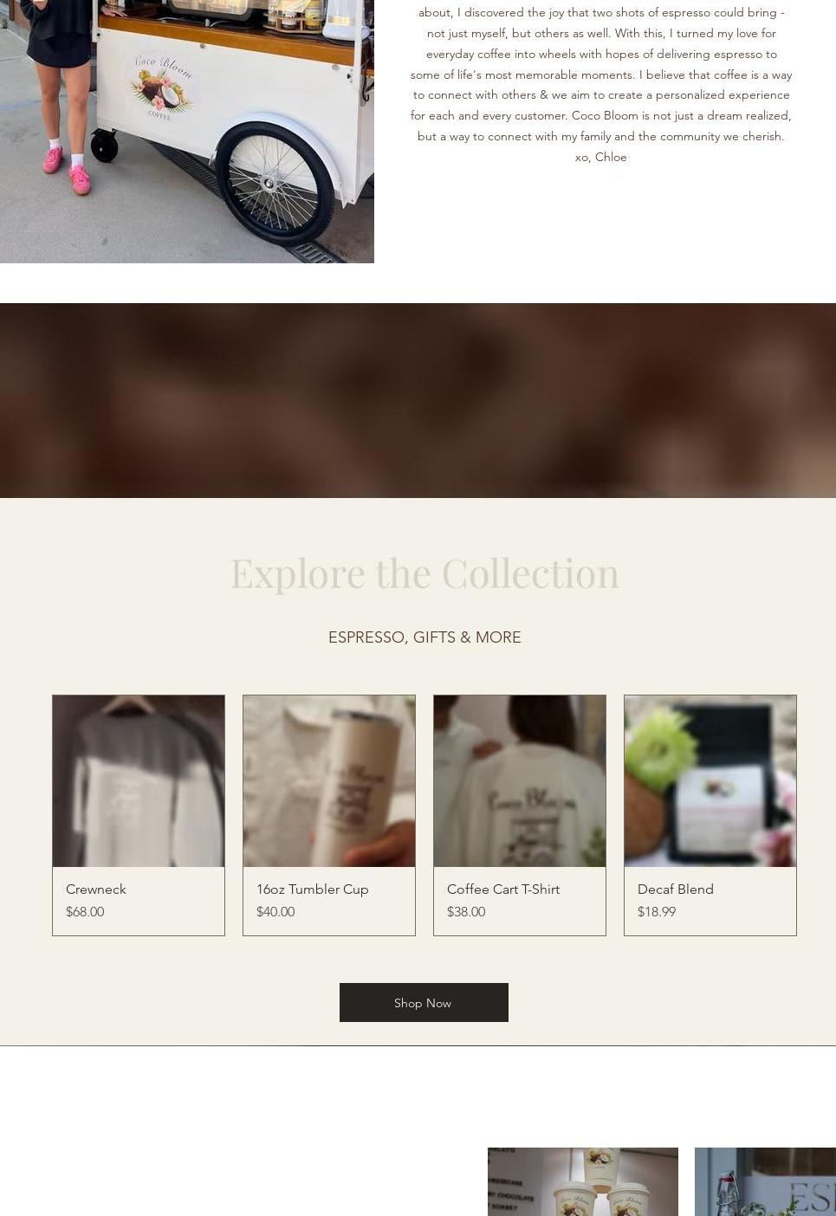Open the Coffee Cart T-Shirt product image
Screen dimensions: 836x1216
pos(520,780)
